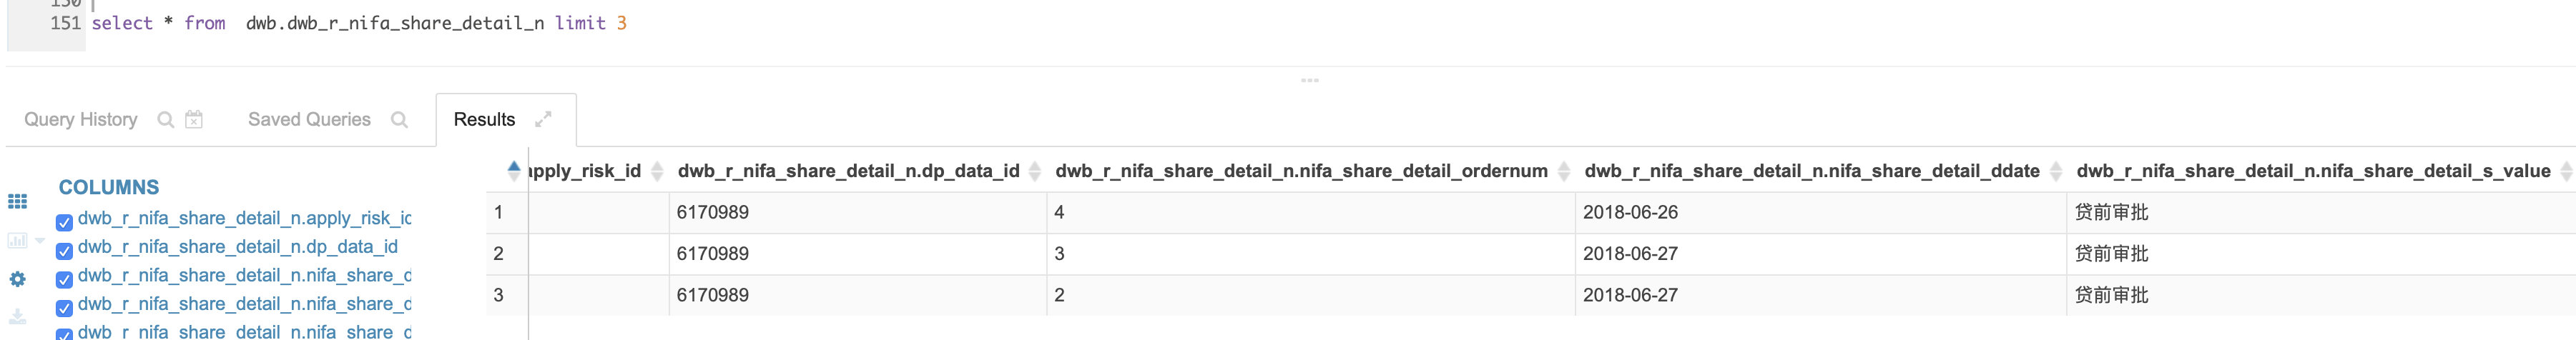Click the download results icon
Image resolution: width=2576 pixels, height=340 pixels.
(x=17, y=316)
